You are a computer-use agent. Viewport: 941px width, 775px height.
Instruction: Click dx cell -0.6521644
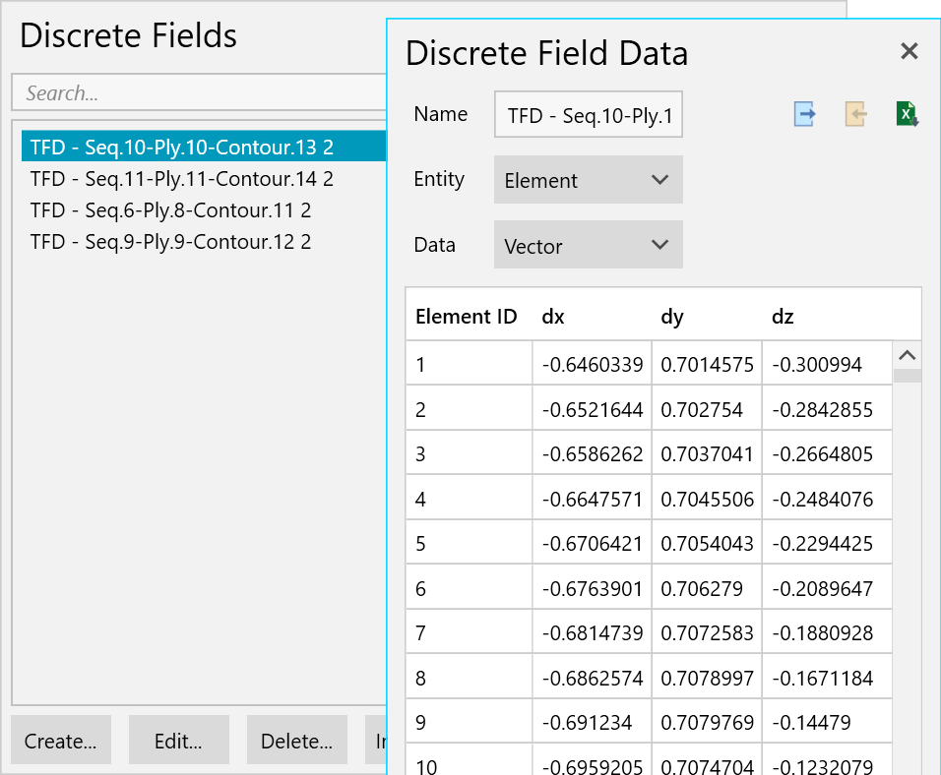click(x=592, y=409)
